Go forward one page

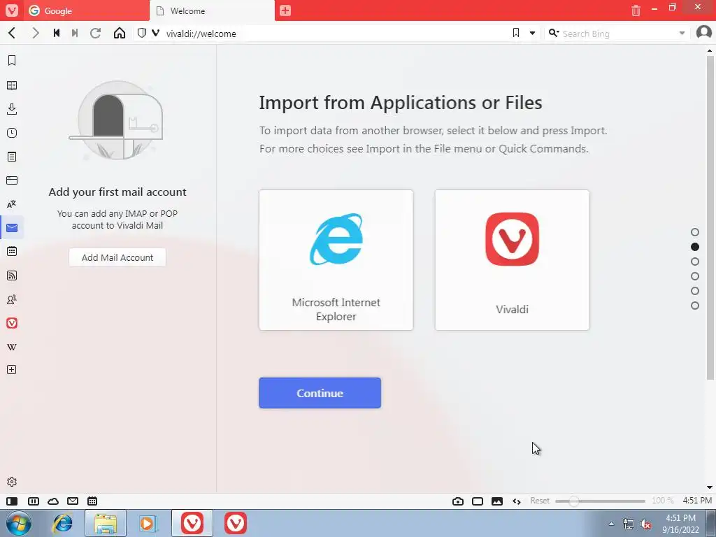pyautogui.click(x=35, y=33)
